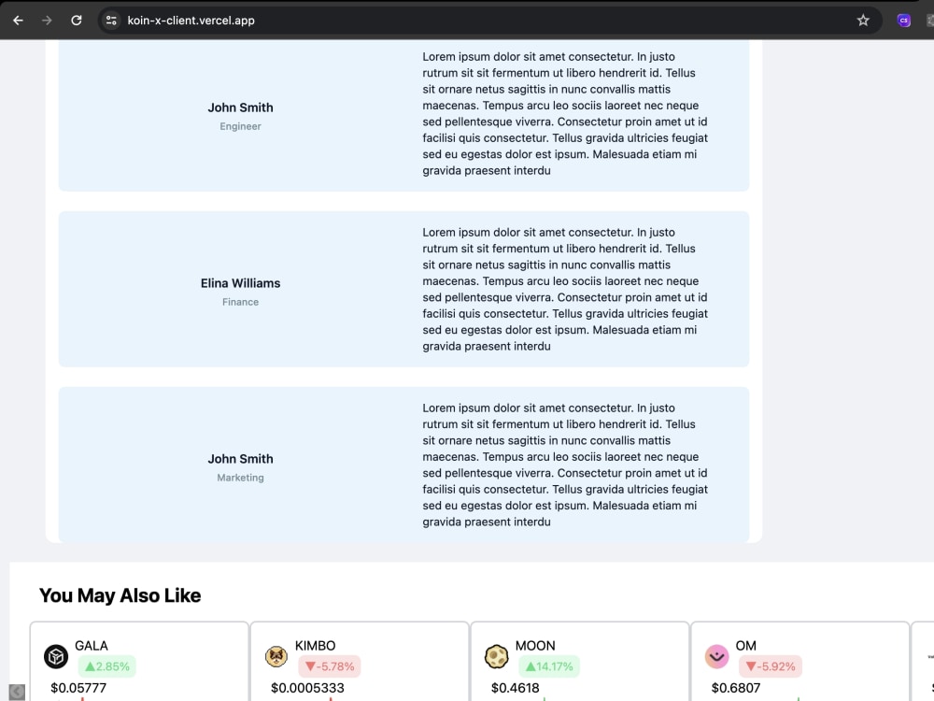Select the GALA 2.85% change badge

pyautogui.click(x=107, y=666)
